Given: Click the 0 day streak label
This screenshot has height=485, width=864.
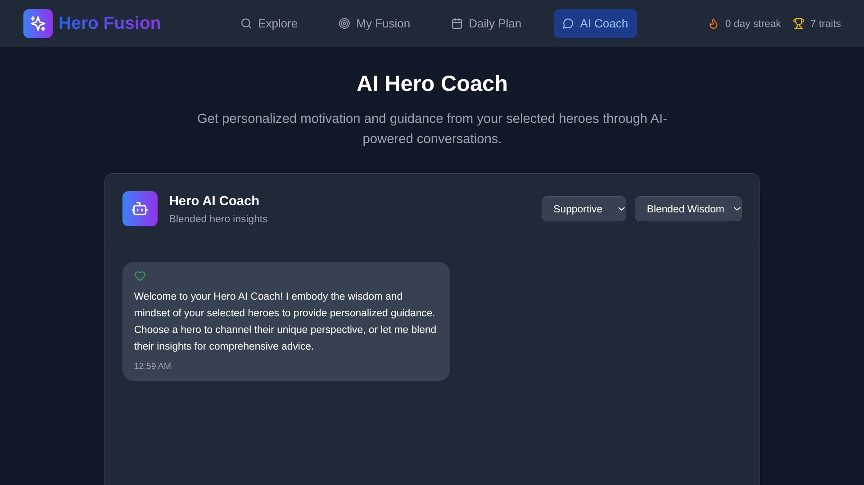Looking at the screenshot, I should coord(752,23).
